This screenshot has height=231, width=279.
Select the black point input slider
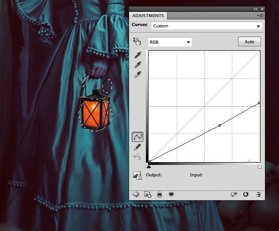(149, 167)
